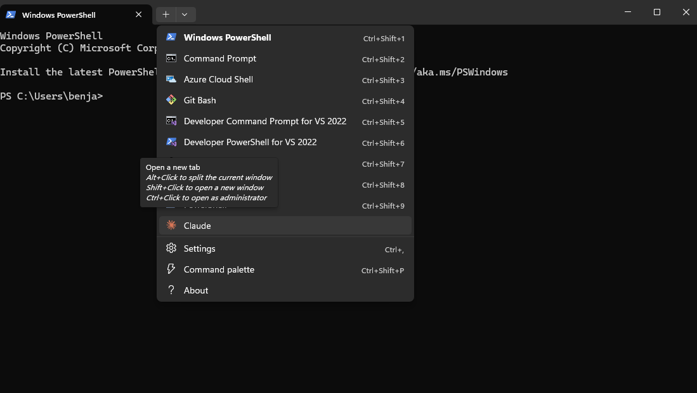The image size is (697, 393).
Task: Close the Windows PowerShell tab
Action: click(x=138, y=14)
